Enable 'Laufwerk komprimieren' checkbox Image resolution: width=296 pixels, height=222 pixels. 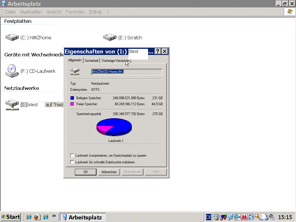[x=72, y=156]
